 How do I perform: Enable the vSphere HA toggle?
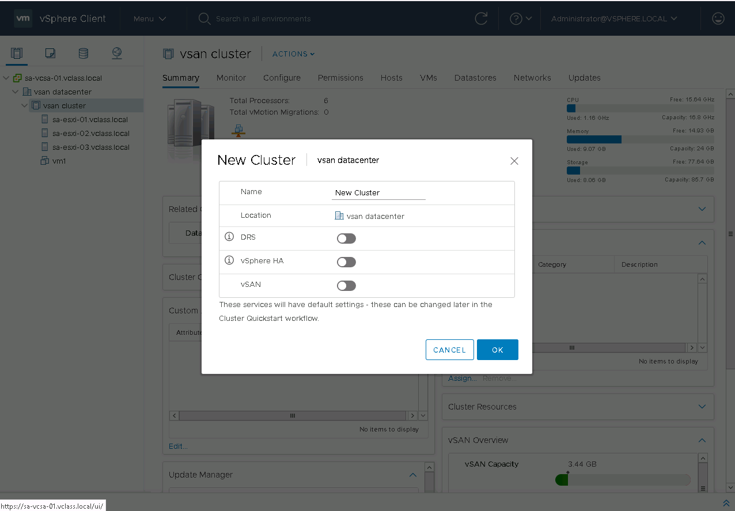coord(346,262)
